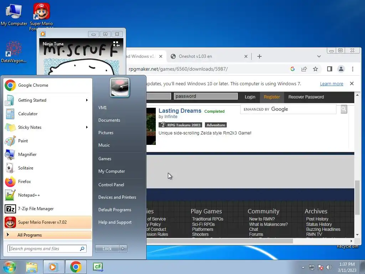
Task: Click network tray icon
Action: tap(312, 267)
